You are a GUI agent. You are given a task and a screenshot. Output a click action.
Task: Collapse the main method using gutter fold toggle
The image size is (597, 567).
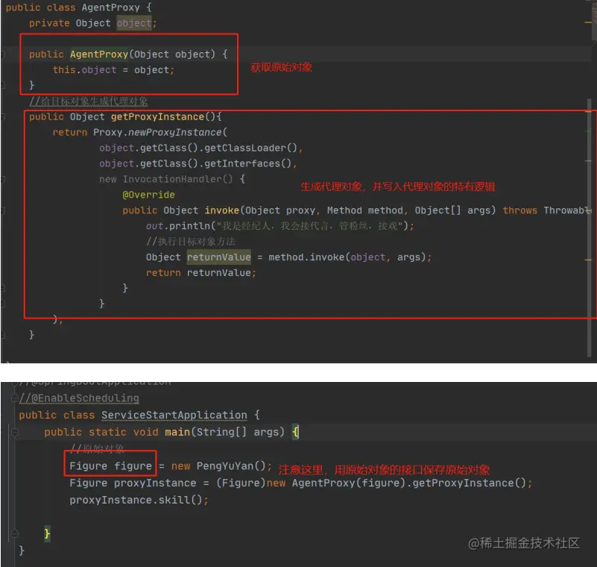tap(15, 433)
